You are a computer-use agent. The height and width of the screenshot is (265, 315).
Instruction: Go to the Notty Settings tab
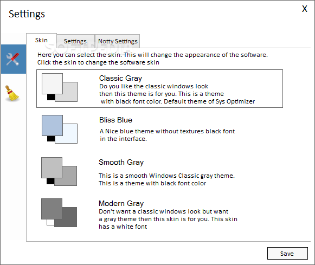click(x=118, y=41)
